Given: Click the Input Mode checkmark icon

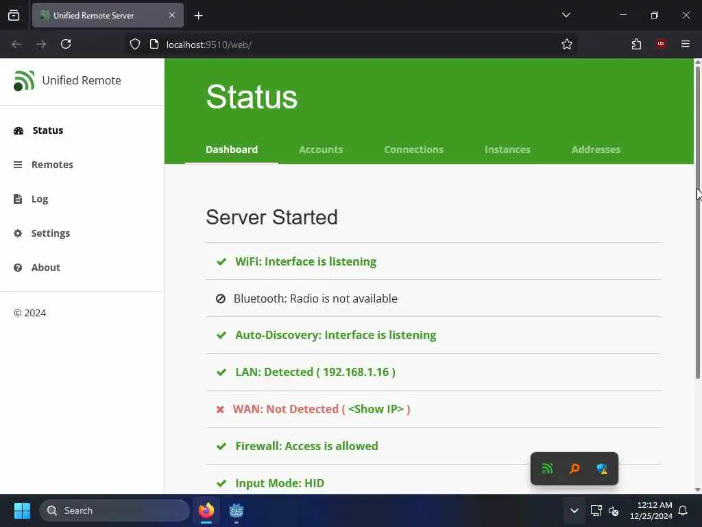Looking at the screenshot, I should [x=221, y=484].
